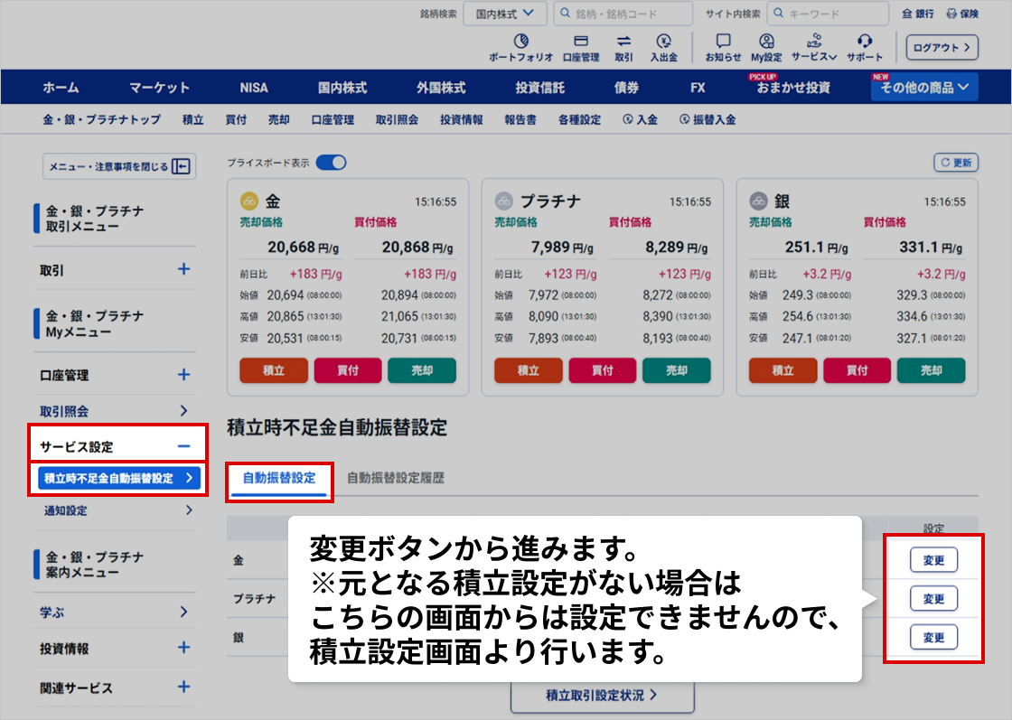Collapse the サービス設定 menu section
This screenshot has width=1012, height=720.
pyautogui.click(x=183, y=446)
